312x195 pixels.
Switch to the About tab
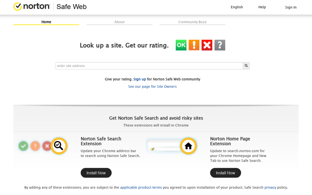point(119,22)
